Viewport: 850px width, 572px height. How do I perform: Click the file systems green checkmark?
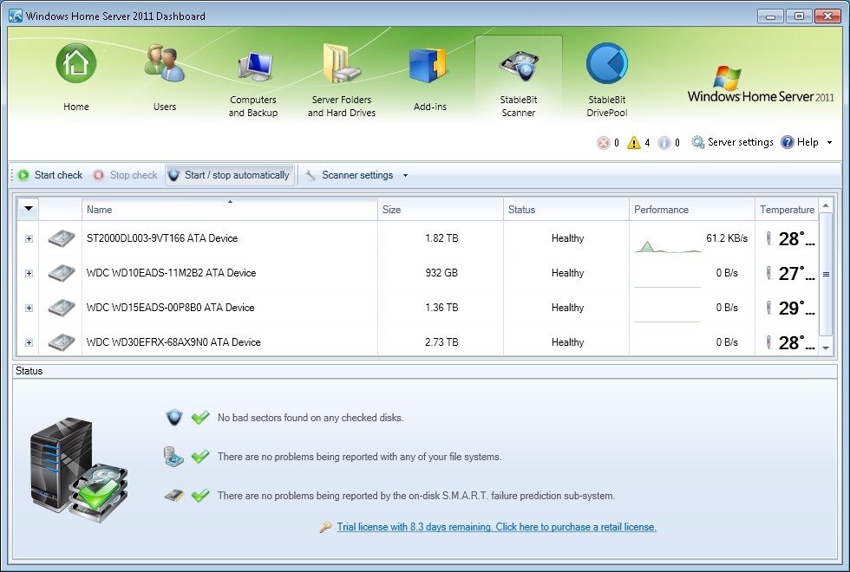click(x=200, y=456)
